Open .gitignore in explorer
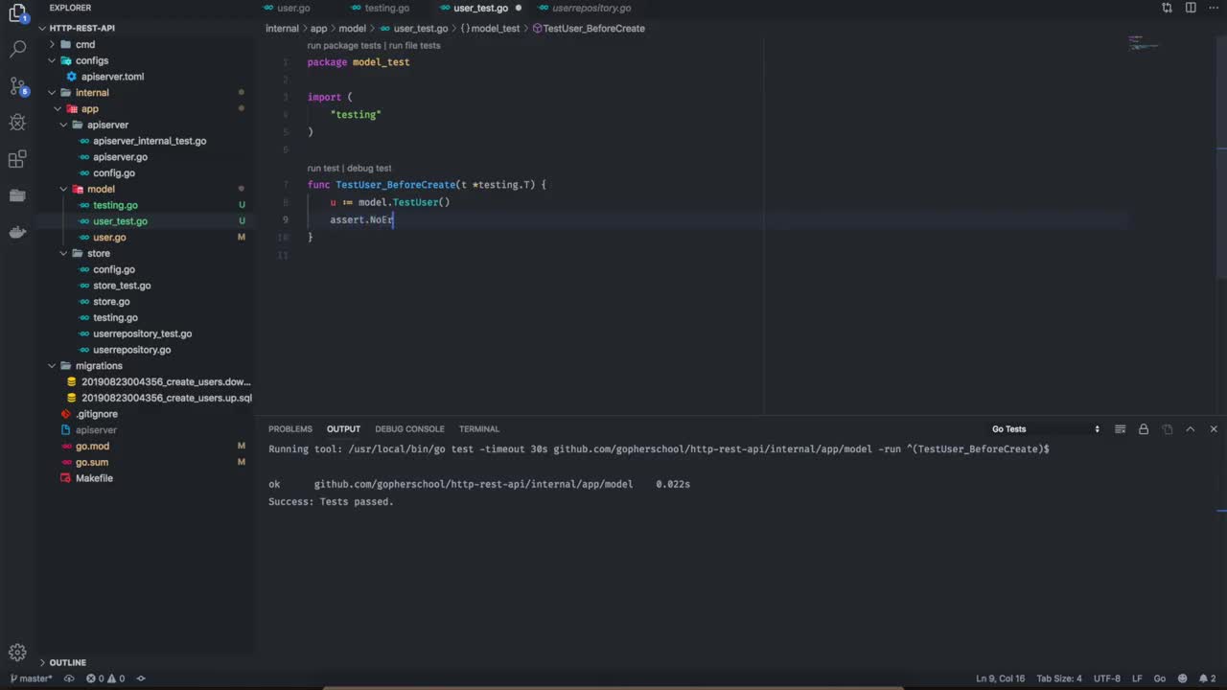This screenshot has width=1227, height=690. 97,414
